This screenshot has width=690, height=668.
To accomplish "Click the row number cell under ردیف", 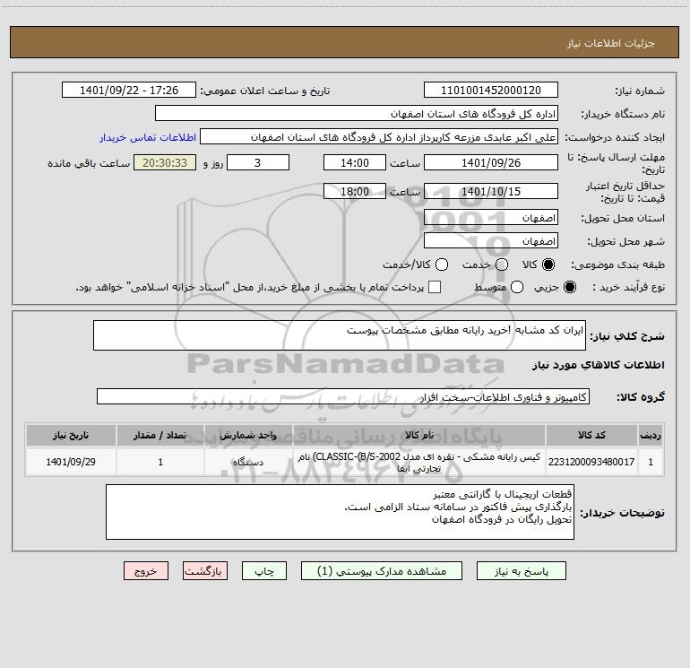I will 651,462.
